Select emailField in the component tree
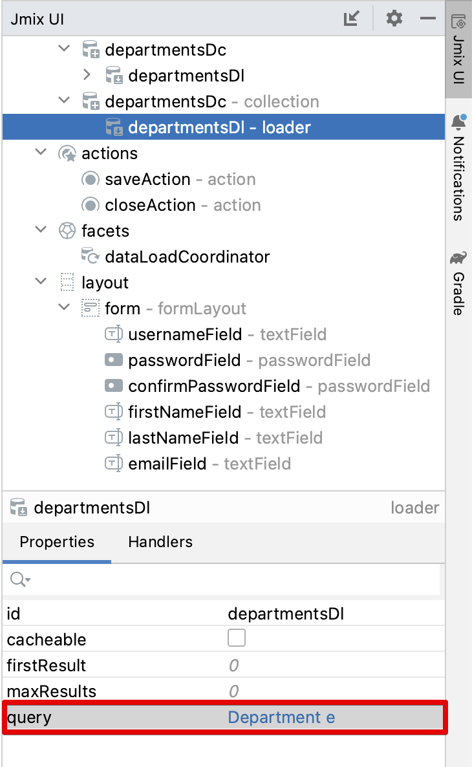Screen dimensions: 472x767 click(x=167, y=464)
